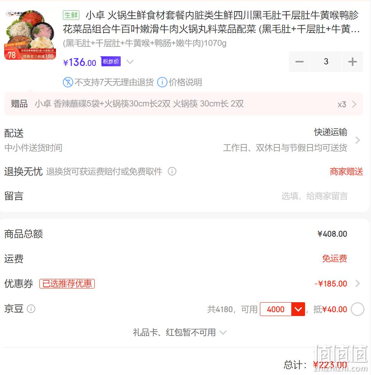Click the quantity field showing 3
371x375 pixels.
click(326, 62)
